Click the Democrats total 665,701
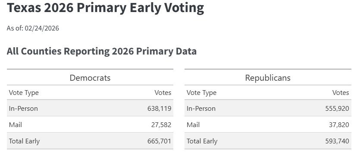Screen dimensions: 357x158 pyautogui.click(x=160, y=141)
